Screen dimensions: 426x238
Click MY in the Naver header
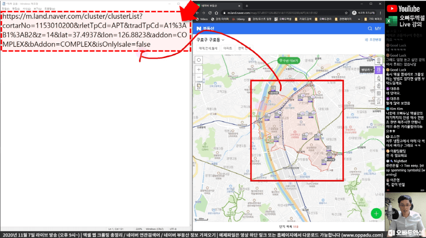point(378,28)
